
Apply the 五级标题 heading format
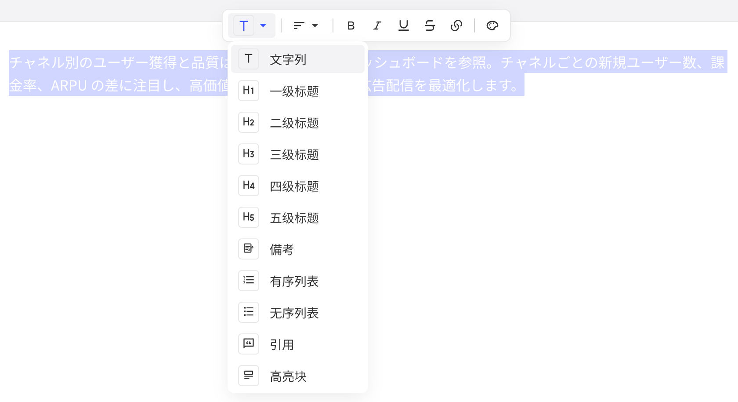298,217
